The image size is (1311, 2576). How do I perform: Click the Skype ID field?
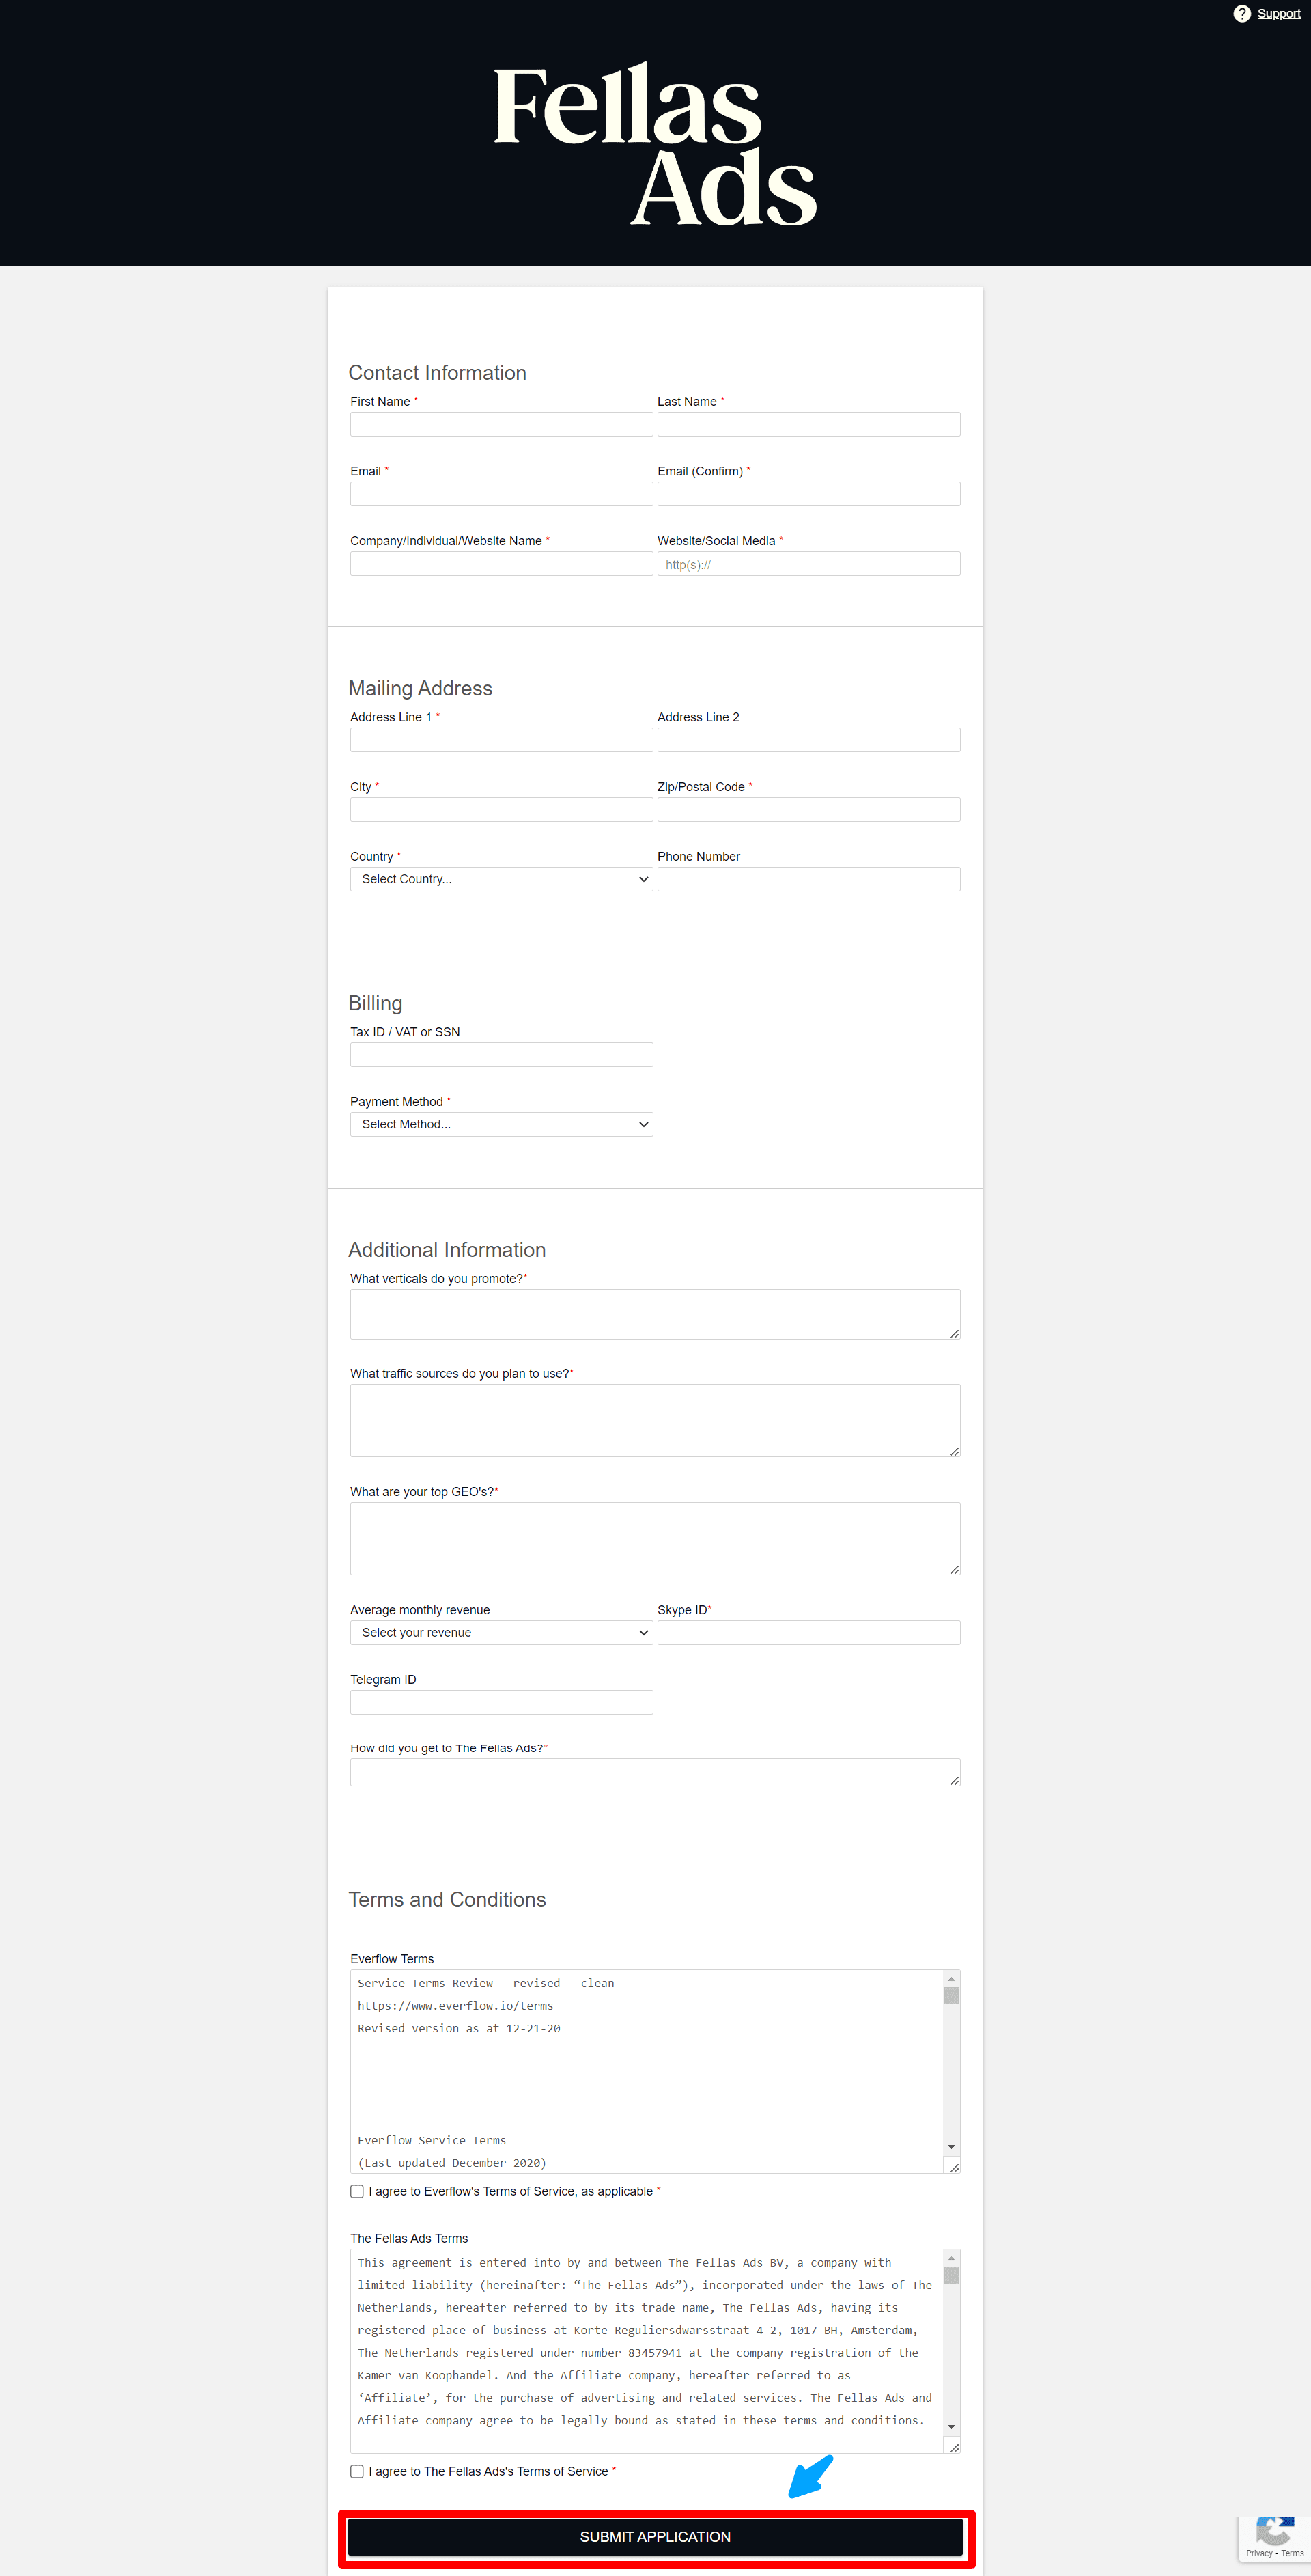(x=807, y=1632)
